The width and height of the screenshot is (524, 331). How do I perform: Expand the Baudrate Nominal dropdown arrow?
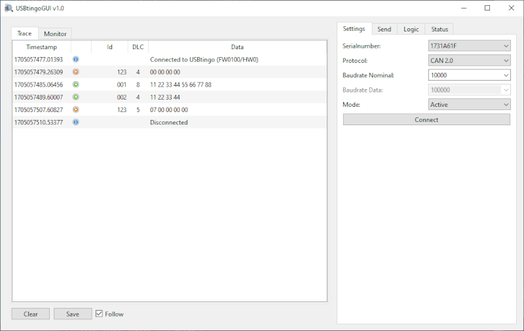(505, 75)
